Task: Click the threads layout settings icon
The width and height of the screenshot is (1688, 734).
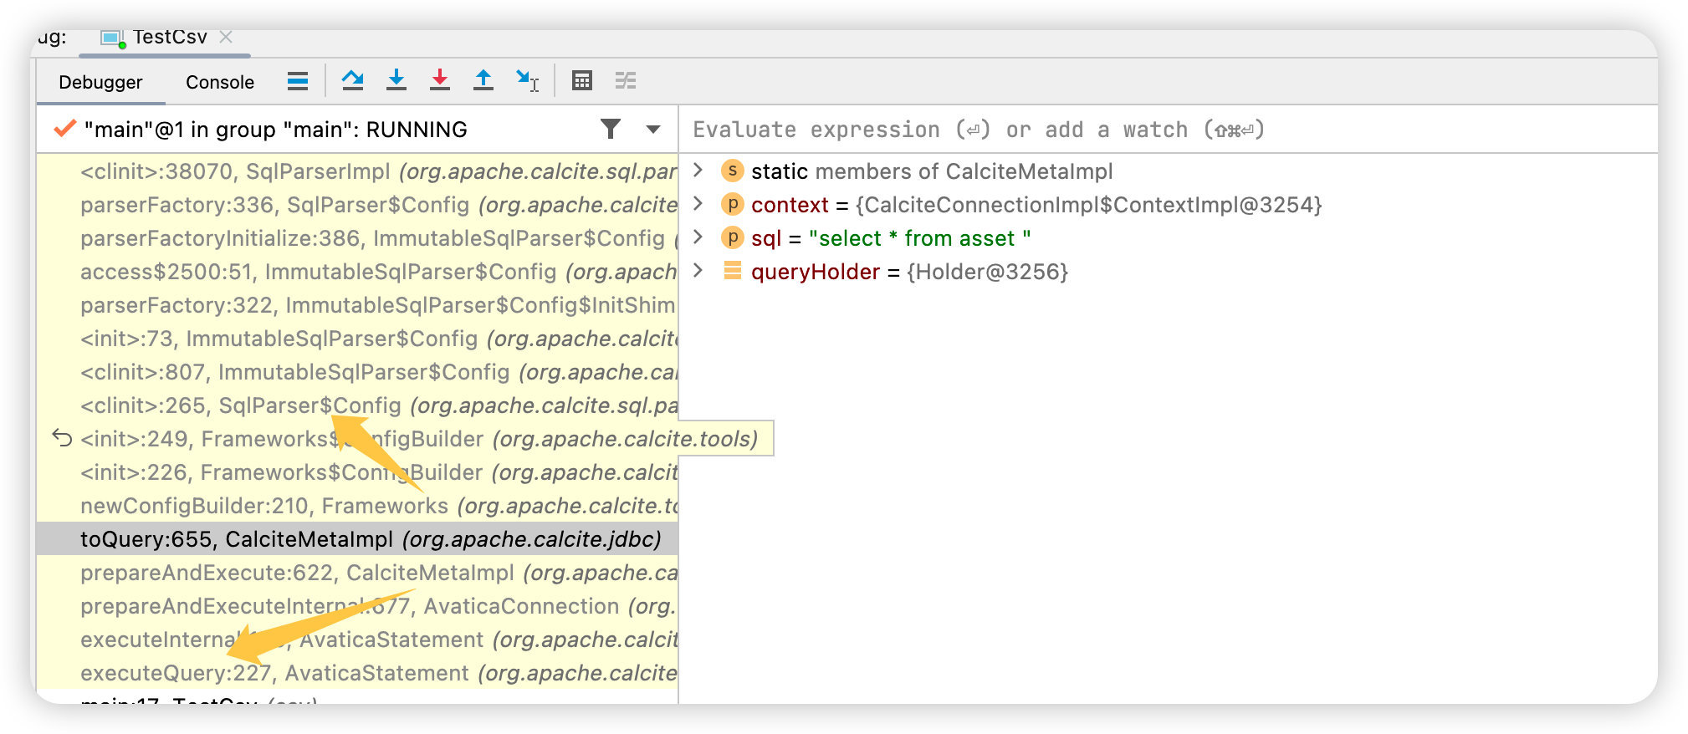Action: tap(298, 81)
